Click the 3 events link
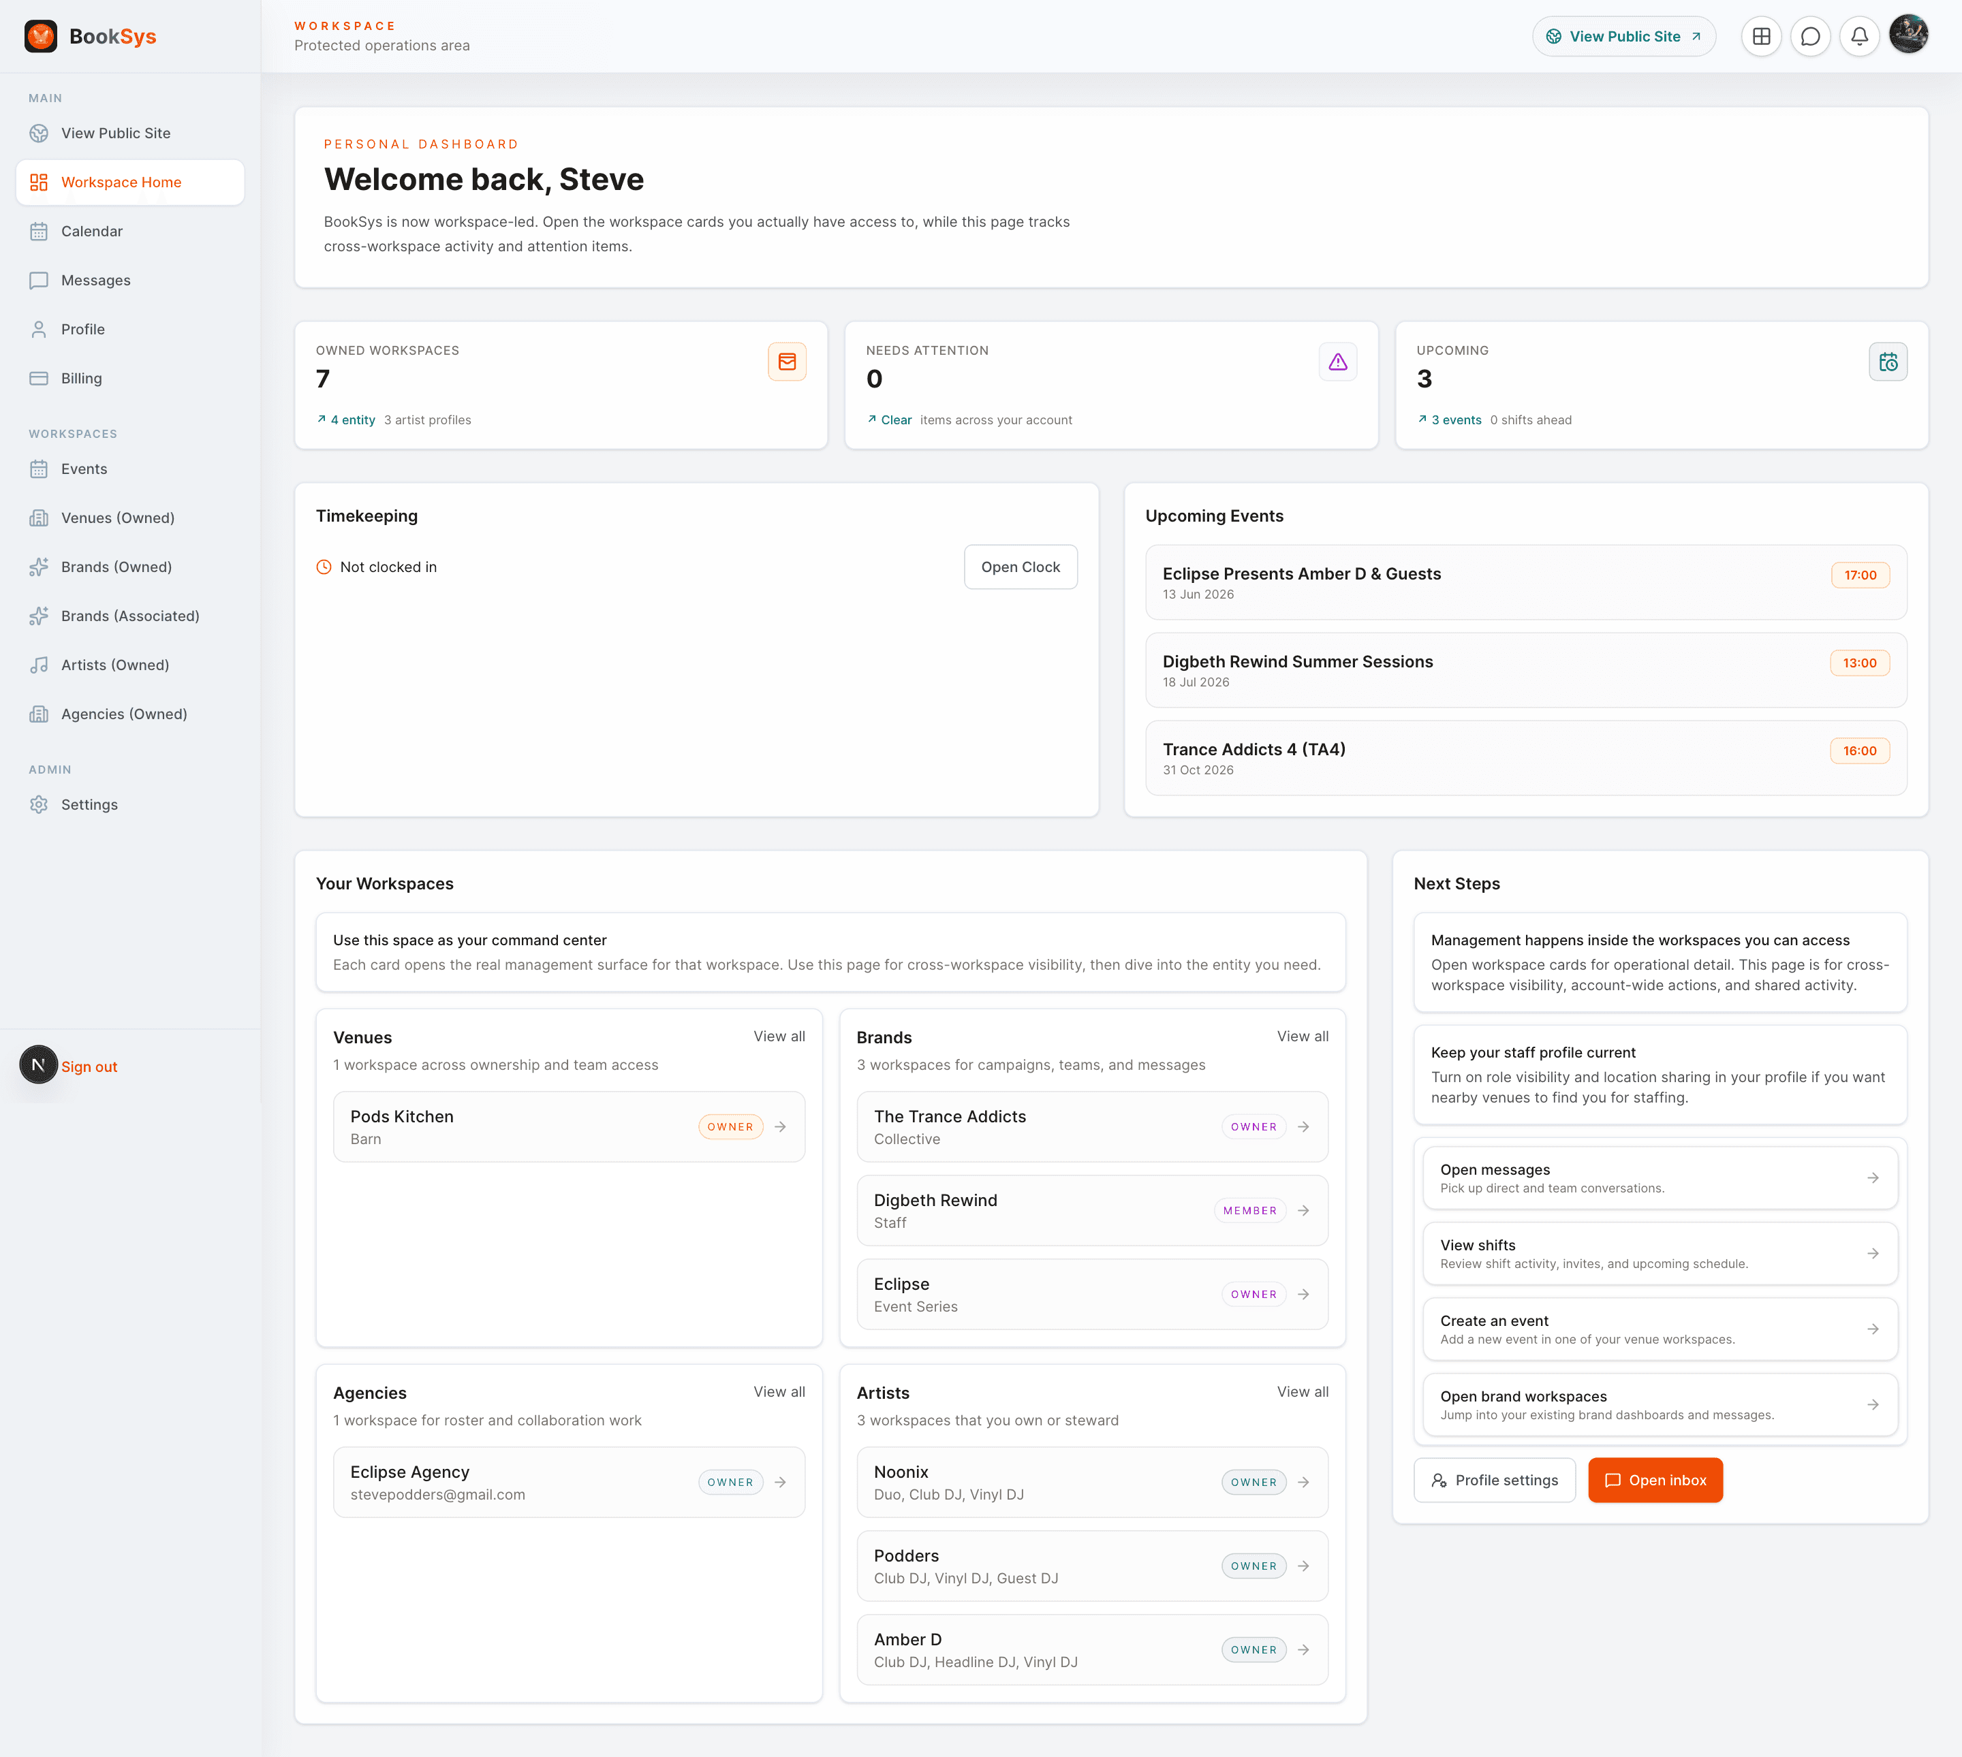The height and width of the screenshot is (1757, 1962). pos(1449,420)
